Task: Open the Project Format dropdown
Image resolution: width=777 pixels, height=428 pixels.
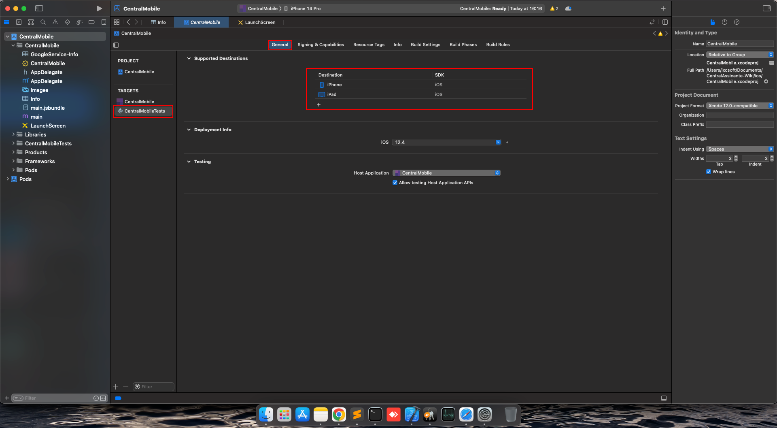Action: click(x=740, y=106)
